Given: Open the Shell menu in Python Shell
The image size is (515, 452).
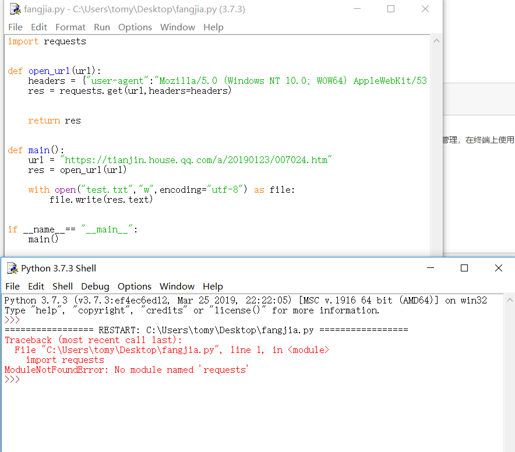Looking at the screenshot, I should click(62, 287).
